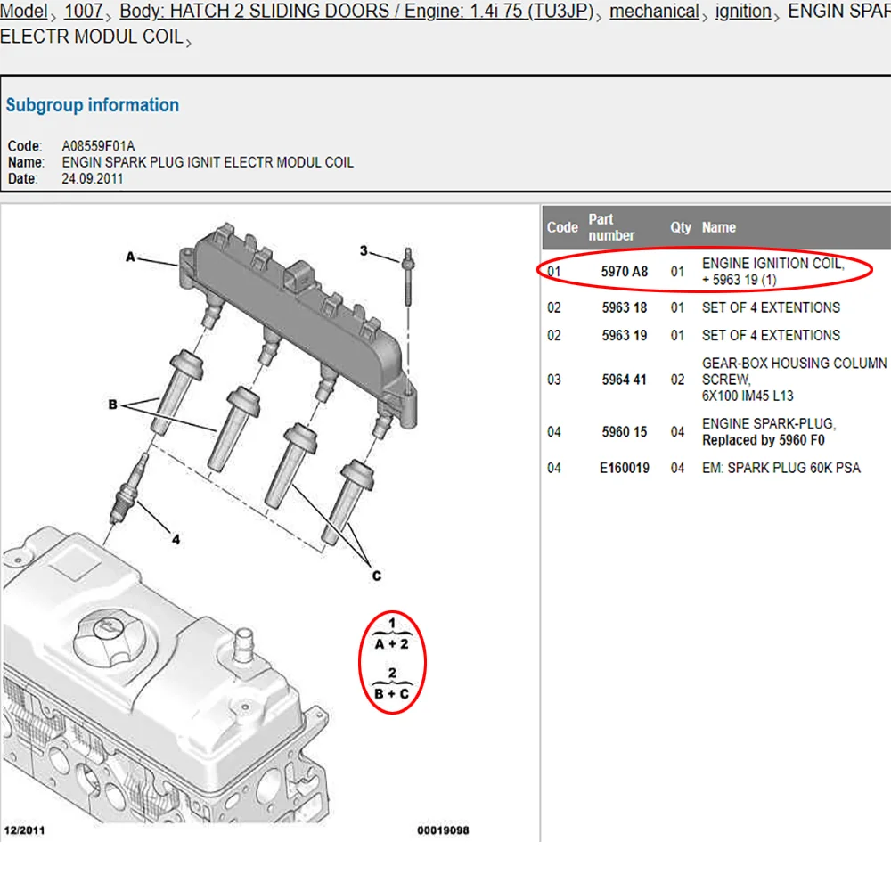Screen dimensions: 891x891
Task: Open the mechanical breadcrumb link
Action: pyautogui.click(x=654, y=12)
